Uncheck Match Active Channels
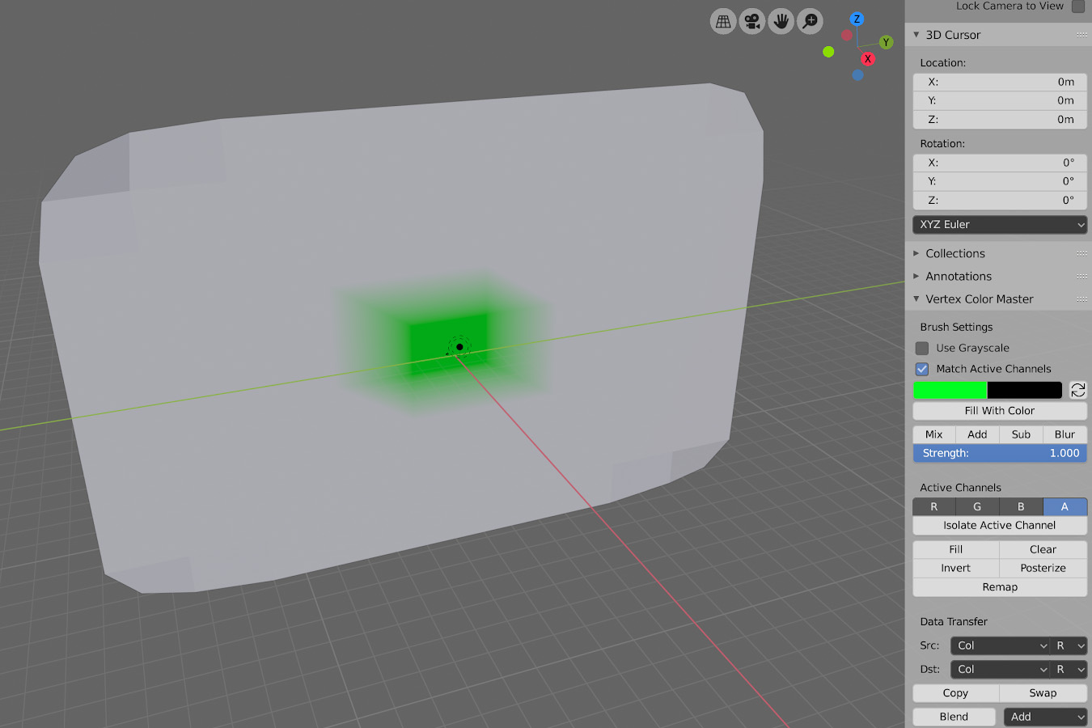 (922, 369)
